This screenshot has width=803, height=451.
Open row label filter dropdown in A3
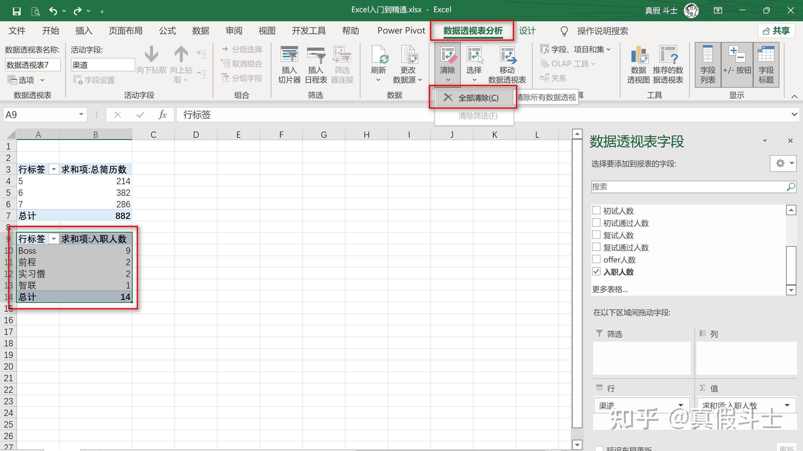point(54,169)
